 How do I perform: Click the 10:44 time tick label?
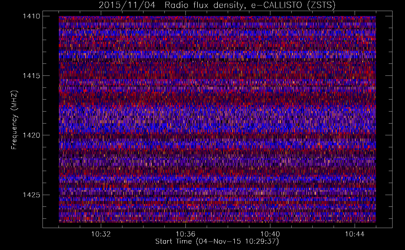click(x=355, y=234)
